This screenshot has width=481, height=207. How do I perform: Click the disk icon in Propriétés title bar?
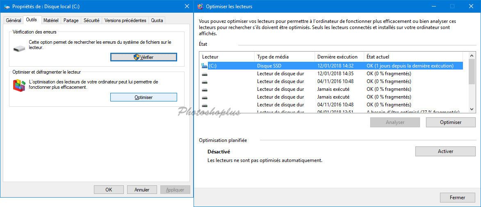(x=6, y=7)
